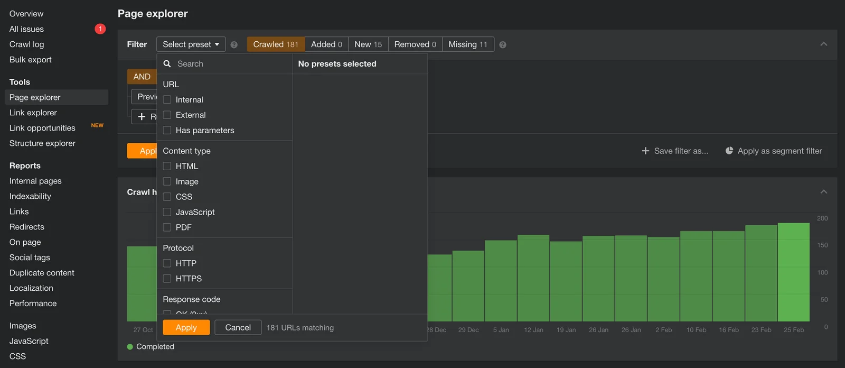Click Save filter as link
Image resolution: width=845 pixels, height=368 pixels.
(x=675, y=151)
